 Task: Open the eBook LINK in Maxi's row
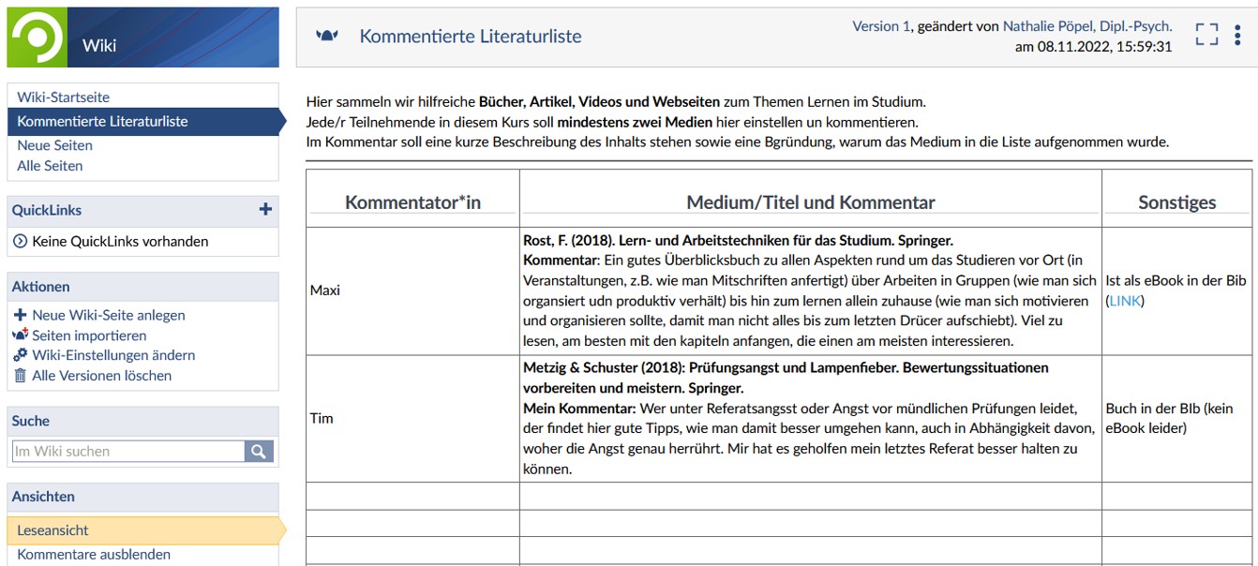(x=1125, y=301)
